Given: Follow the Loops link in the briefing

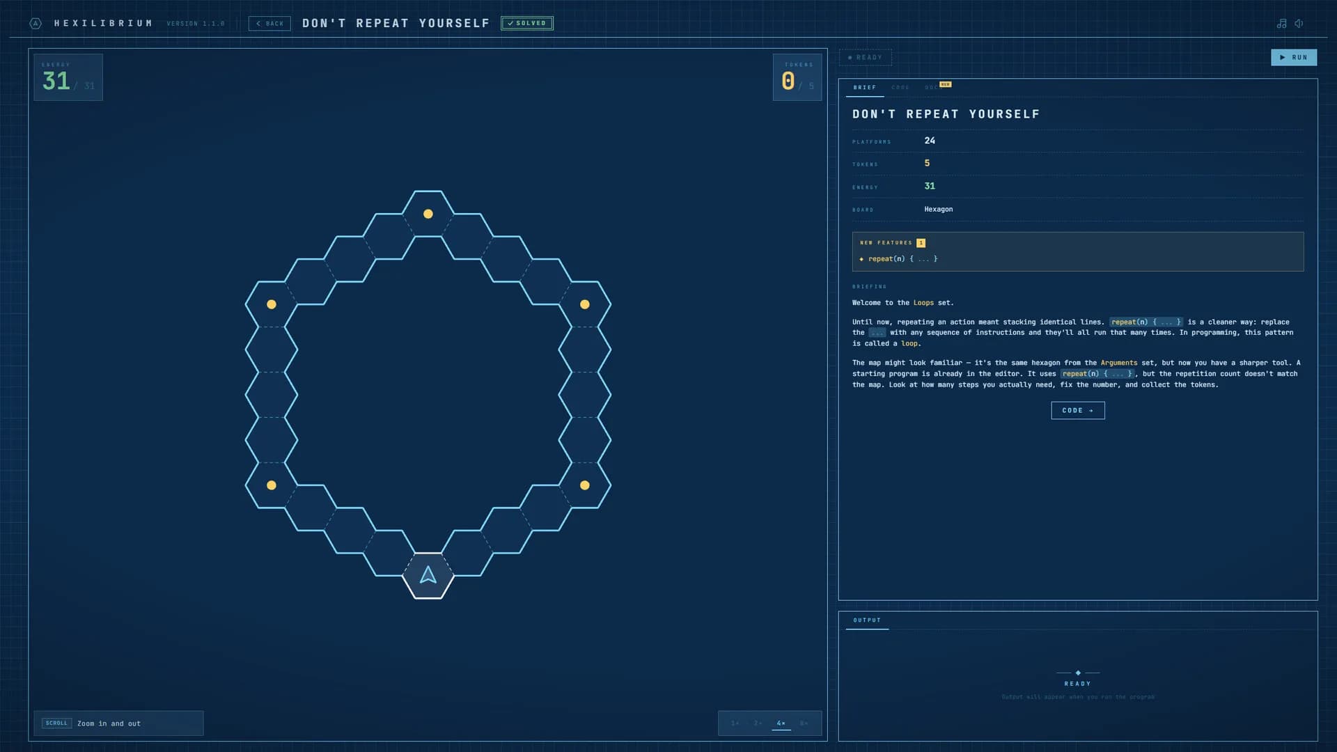Looking at the screenshot, I should tap(923, 303).
